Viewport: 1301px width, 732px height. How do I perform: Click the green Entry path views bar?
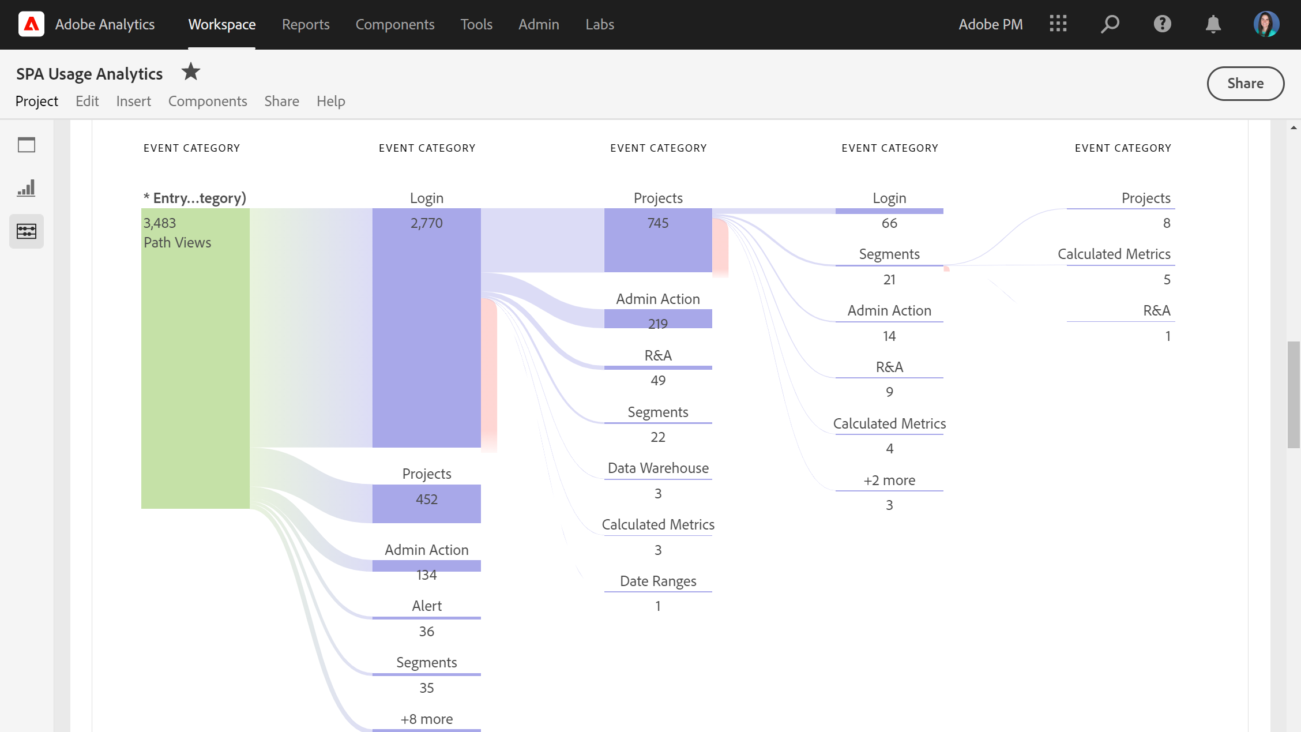195,358
